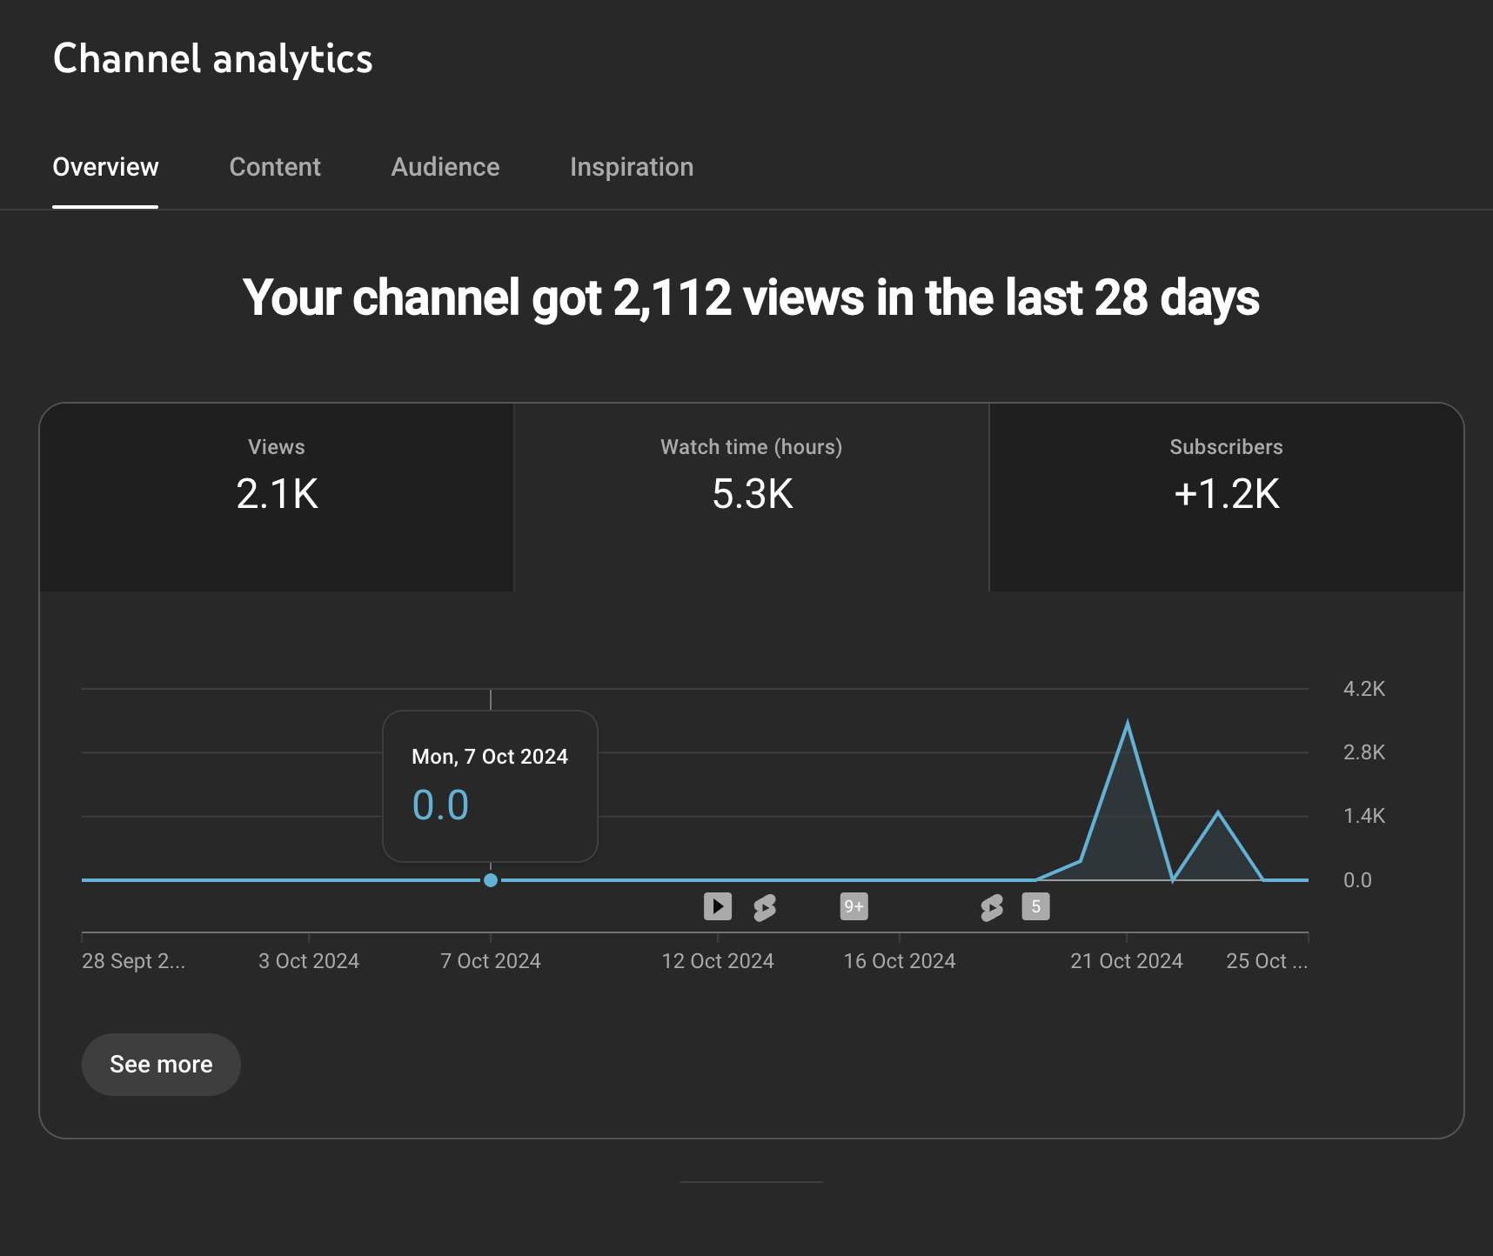This screenshot has height=1256, width=1493.
Task: Switch to the Content tab
Action: (275, 167)
